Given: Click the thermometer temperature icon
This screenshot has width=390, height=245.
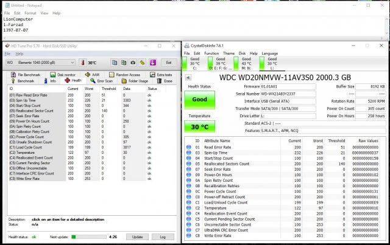Looking at the screenshot, I should point(82,63).
